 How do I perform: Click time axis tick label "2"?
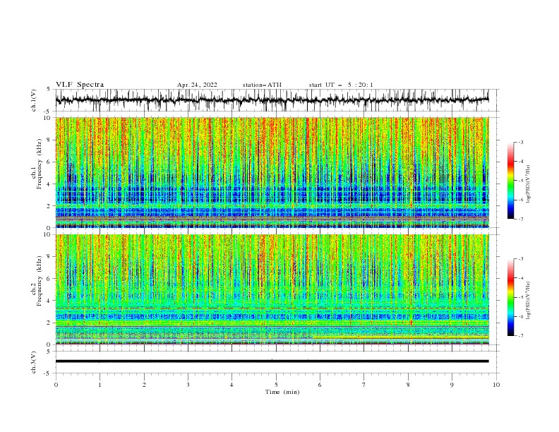[144, 385]
